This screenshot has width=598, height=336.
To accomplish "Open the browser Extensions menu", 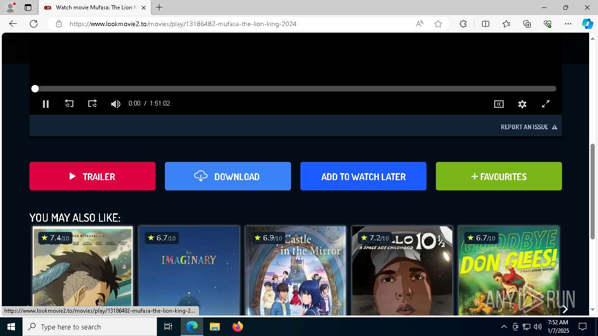I will click(x=463, y=24).
